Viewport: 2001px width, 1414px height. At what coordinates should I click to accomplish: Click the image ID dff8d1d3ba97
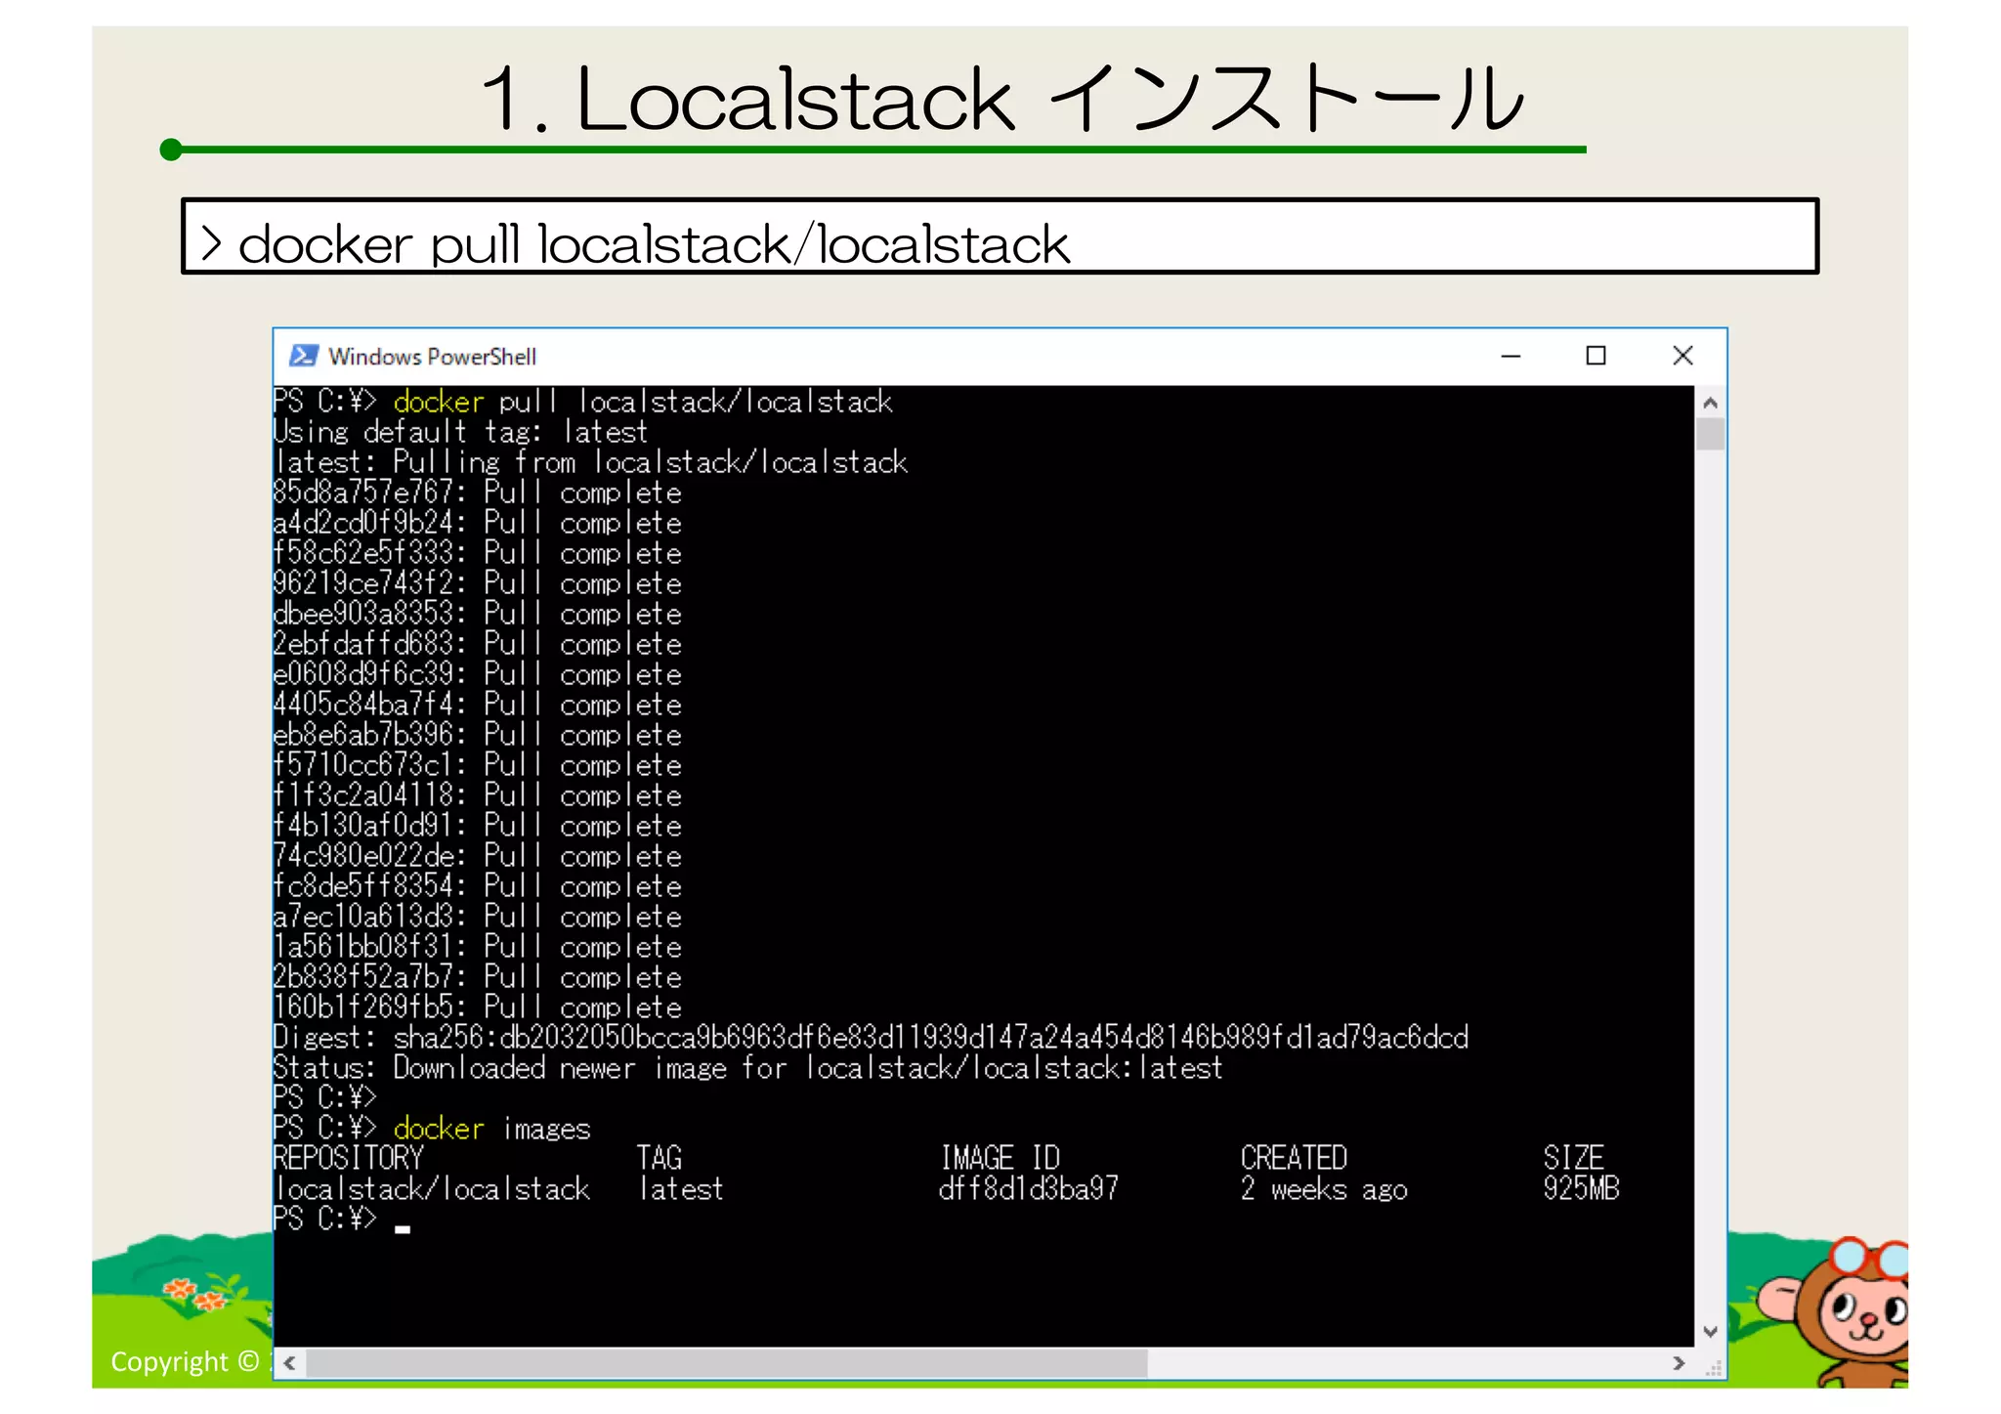(1028, 1188)
